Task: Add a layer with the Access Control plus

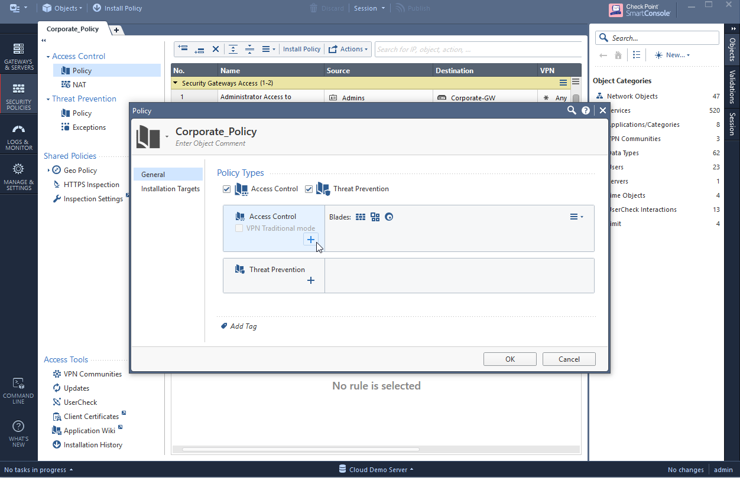Action: [x=311, y=239]
